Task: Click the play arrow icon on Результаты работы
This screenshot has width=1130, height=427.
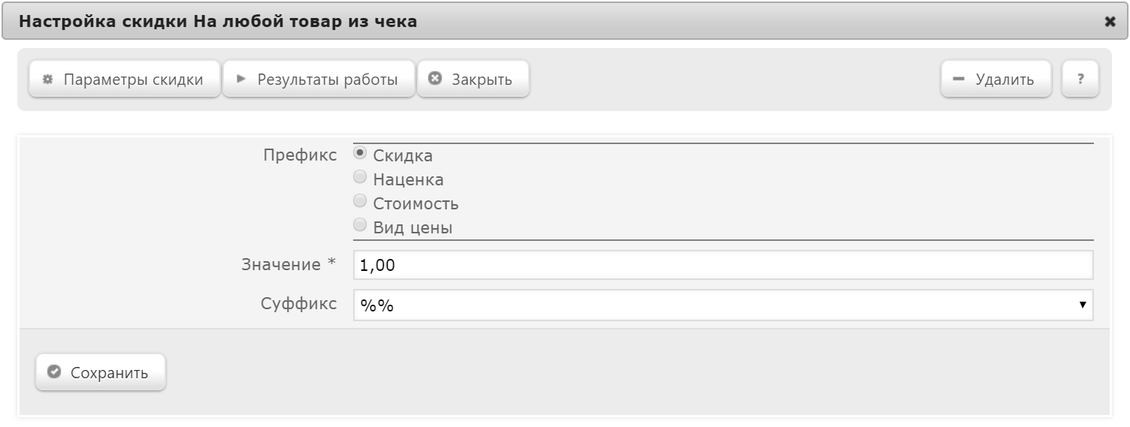Action: click(x=241, y=79)
